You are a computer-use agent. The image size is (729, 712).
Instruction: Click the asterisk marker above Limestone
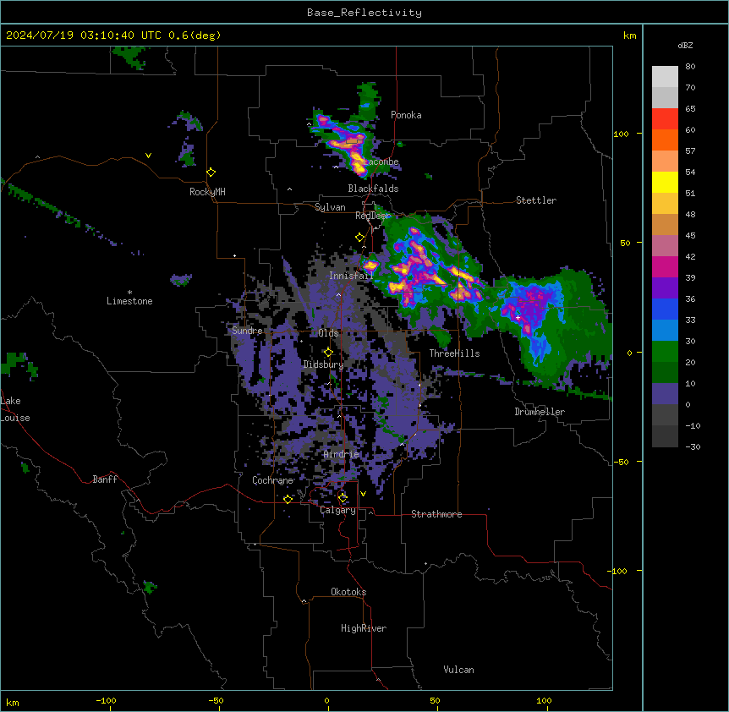point(129,293)
